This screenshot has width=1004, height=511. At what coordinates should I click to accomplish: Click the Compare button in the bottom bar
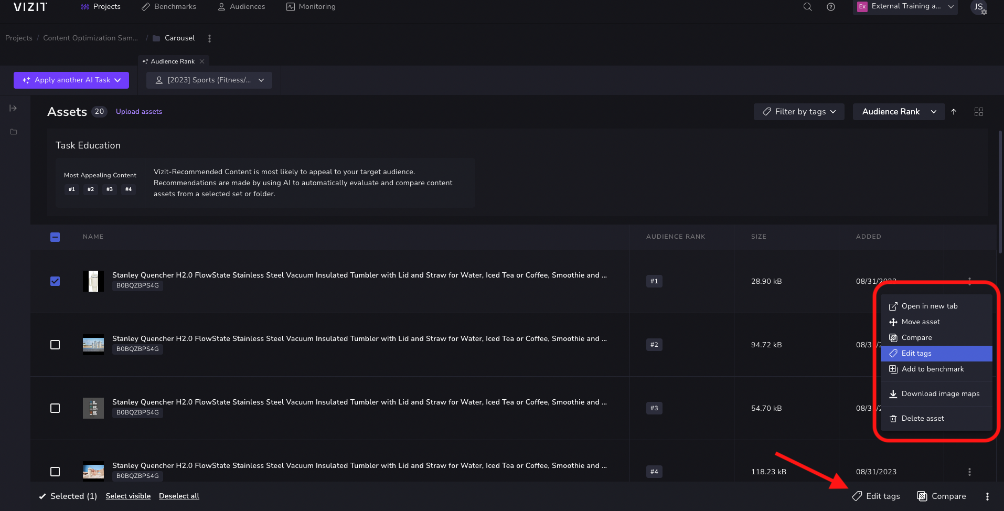click(941, 496)
